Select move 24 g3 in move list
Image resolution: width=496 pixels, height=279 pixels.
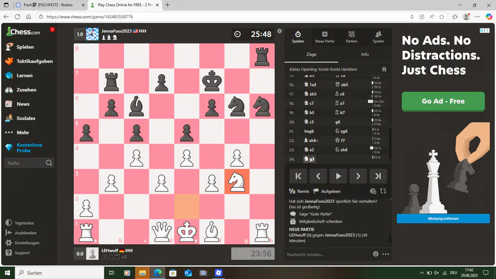[309, 159]
